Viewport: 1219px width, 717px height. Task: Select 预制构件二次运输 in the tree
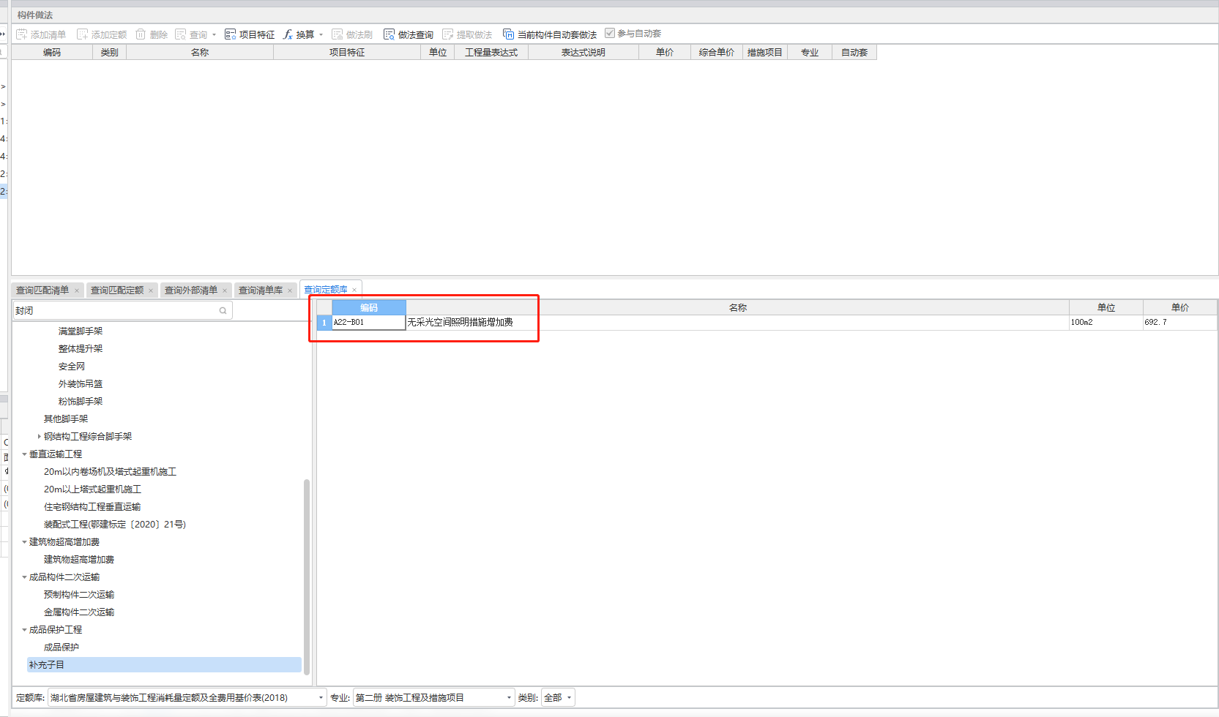(x=79, y=595)
